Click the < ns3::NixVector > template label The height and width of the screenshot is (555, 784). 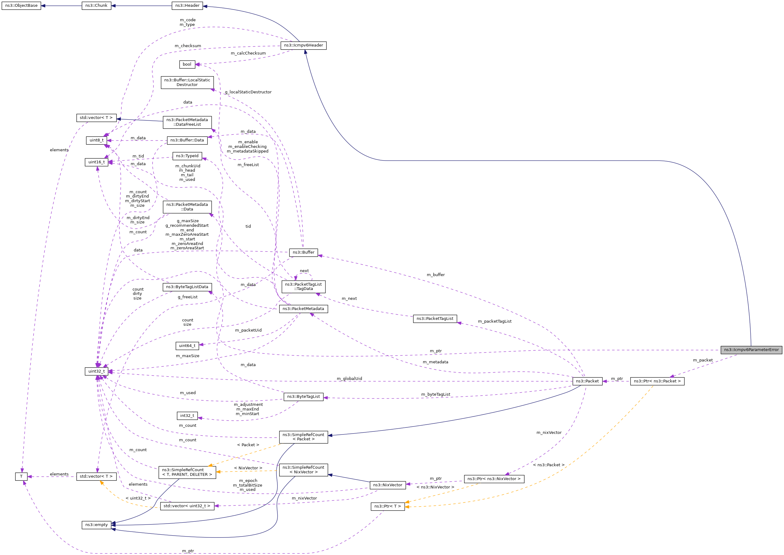click(435, 487)
